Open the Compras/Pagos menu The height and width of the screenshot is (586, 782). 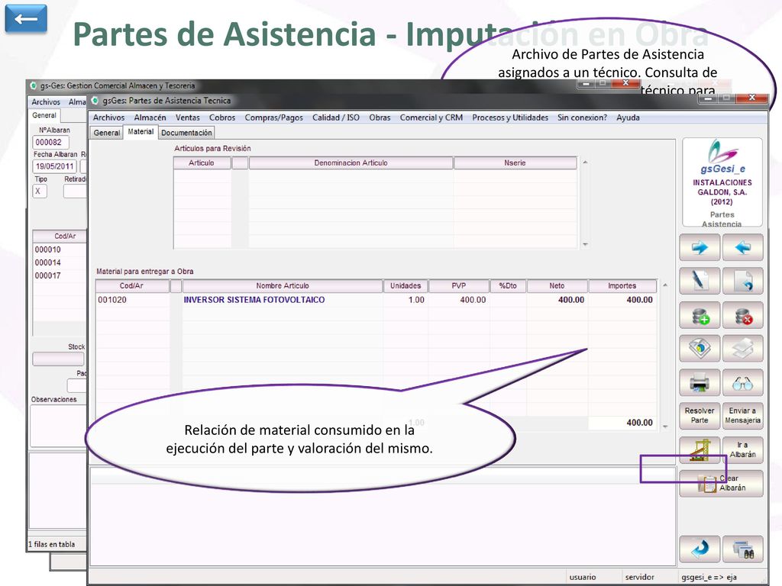pos(274,118)
